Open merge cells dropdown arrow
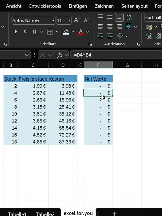 [x=136, y=27]
